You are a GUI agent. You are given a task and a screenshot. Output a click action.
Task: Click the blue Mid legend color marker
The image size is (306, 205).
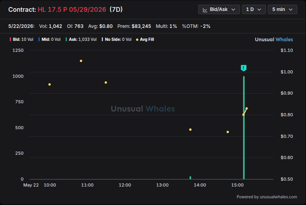(x=39, y=39)
